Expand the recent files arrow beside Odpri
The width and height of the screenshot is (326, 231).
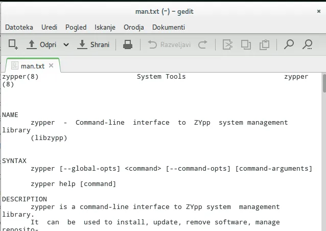(x=66, y=44)
